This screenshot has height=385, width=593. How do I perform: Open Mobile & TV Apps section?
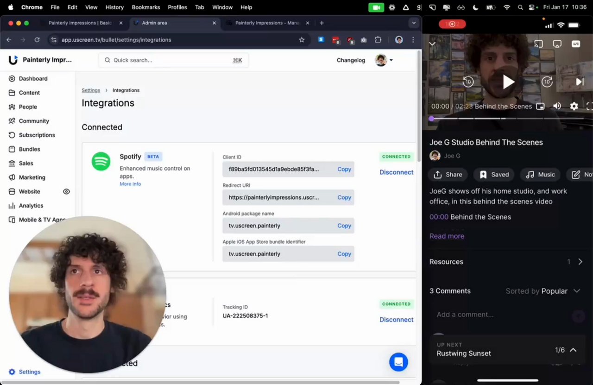click(42, 220)
